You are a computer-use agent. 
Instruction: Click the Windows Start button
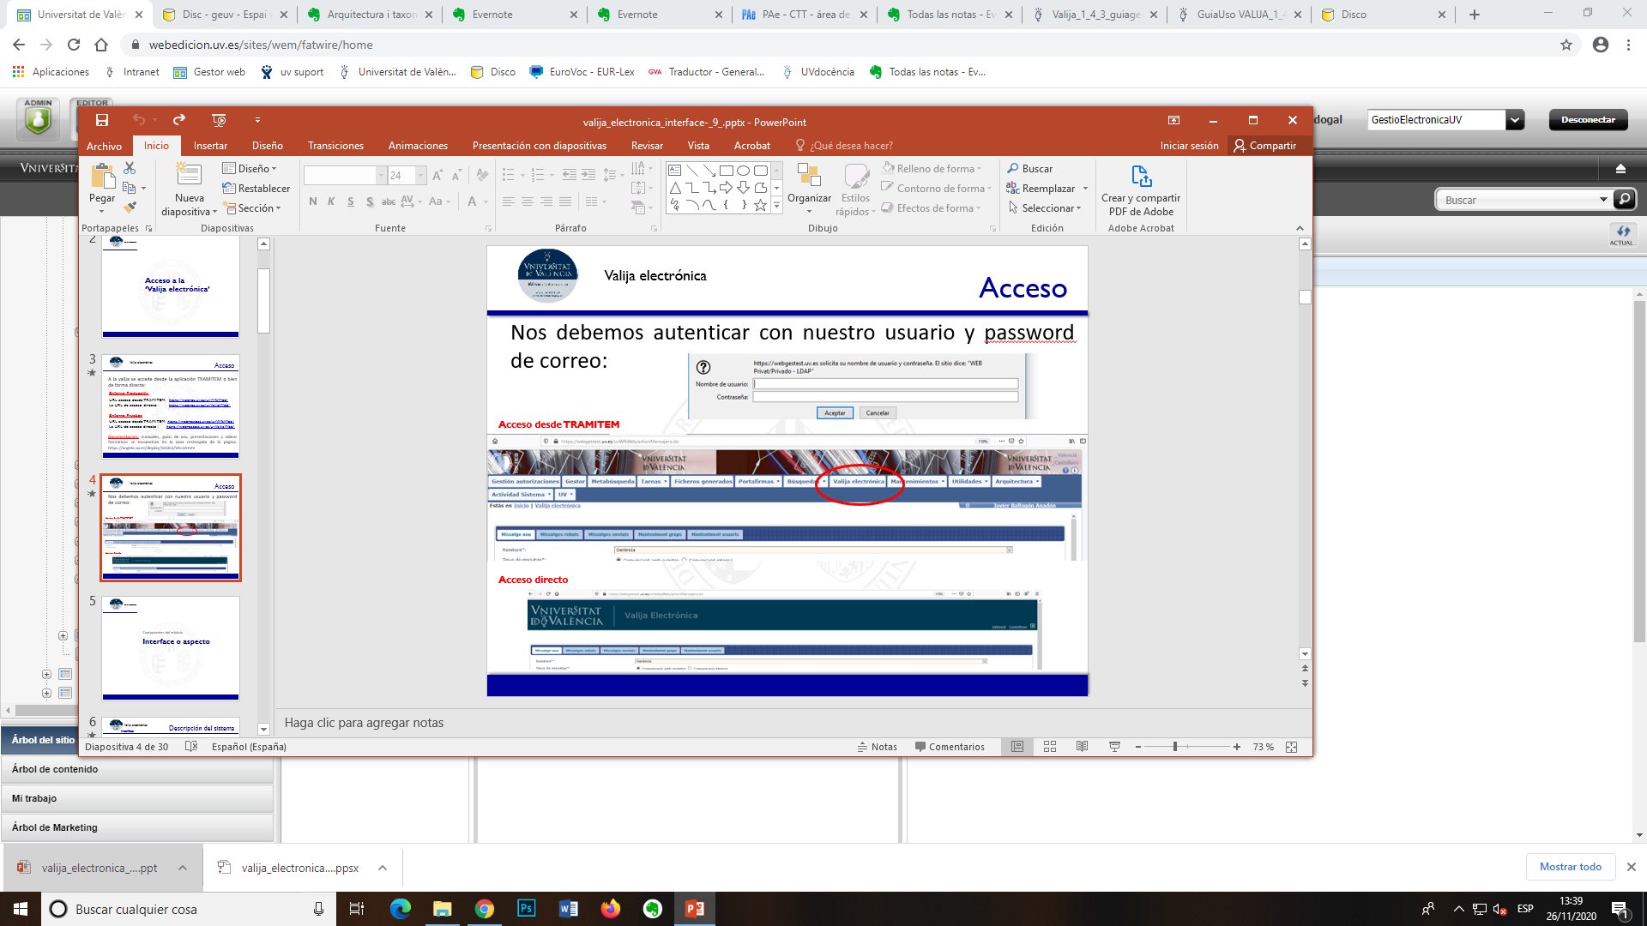[x=21, y=909]
